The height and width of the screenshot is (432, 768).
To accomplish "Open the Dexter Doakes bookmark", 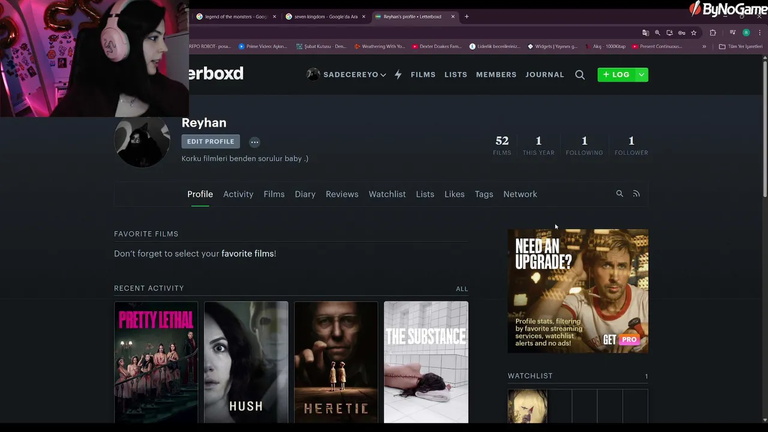I will point(436,46).
